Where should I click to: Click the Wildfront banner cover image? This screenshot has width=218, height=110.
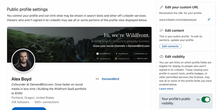(79, 45)
